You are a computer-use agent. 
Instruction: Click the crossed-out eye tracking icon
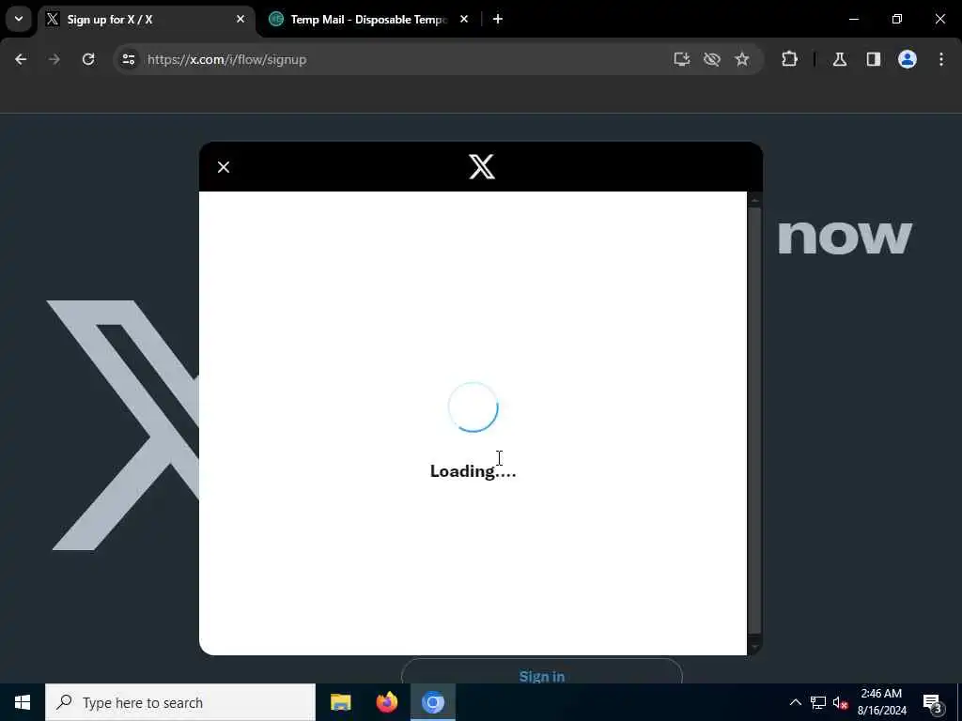tap(712, 59)
